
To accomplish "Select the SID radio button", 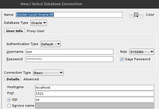I will pyautogui.click(x=9, y=100).
